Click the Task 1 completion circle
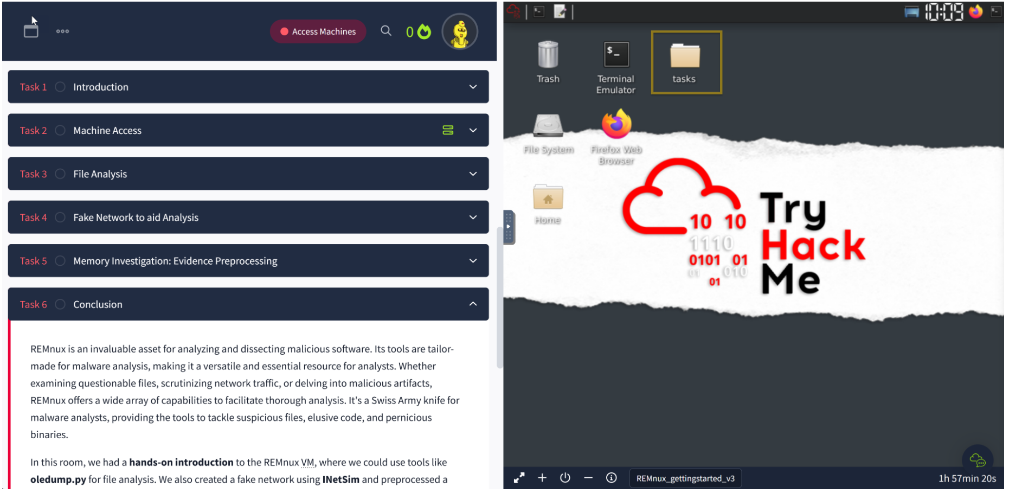This screenshot has height=493, width=1009. [60, 87]
